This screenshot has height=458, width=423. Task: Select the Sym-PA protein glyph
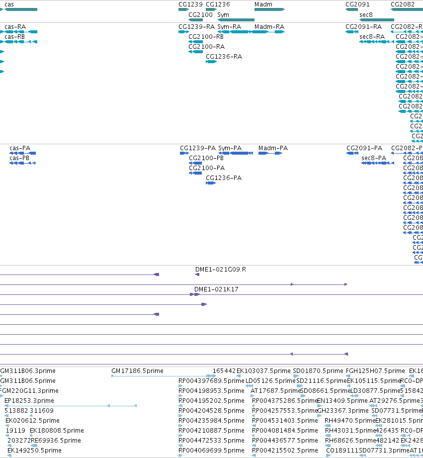[236, 153]
